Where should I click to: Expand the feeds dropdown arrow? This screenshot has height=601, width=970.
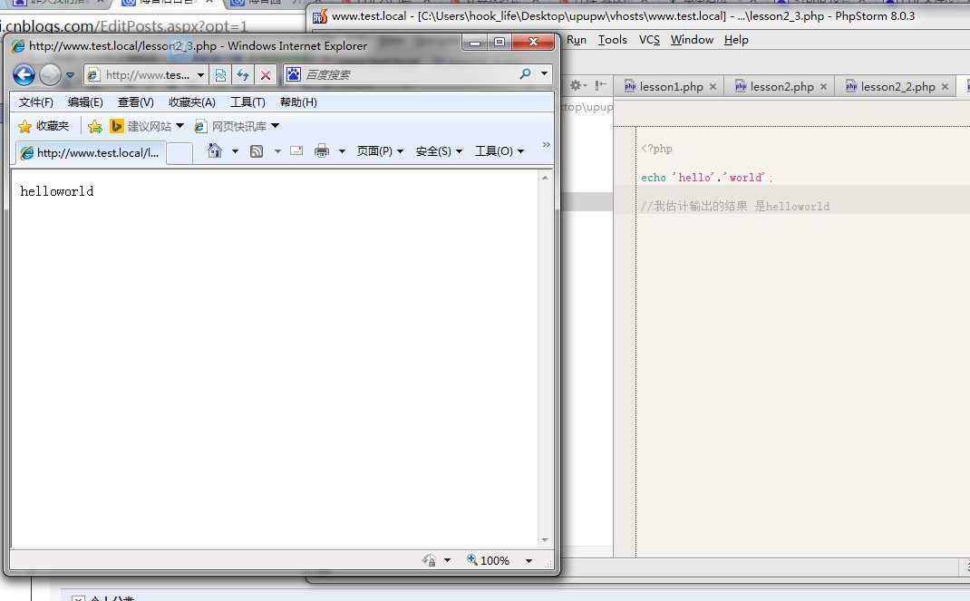277,150
